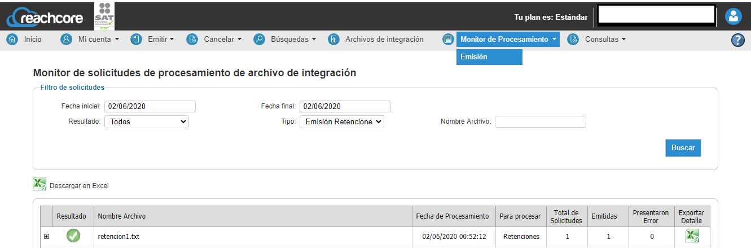Open the Resultado dropdown showing Todos

click(147, 121)
